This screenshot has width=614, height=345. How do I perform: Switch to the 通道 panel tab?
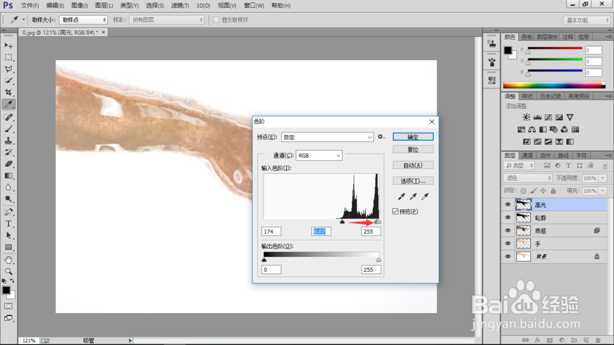pos(527,155)
